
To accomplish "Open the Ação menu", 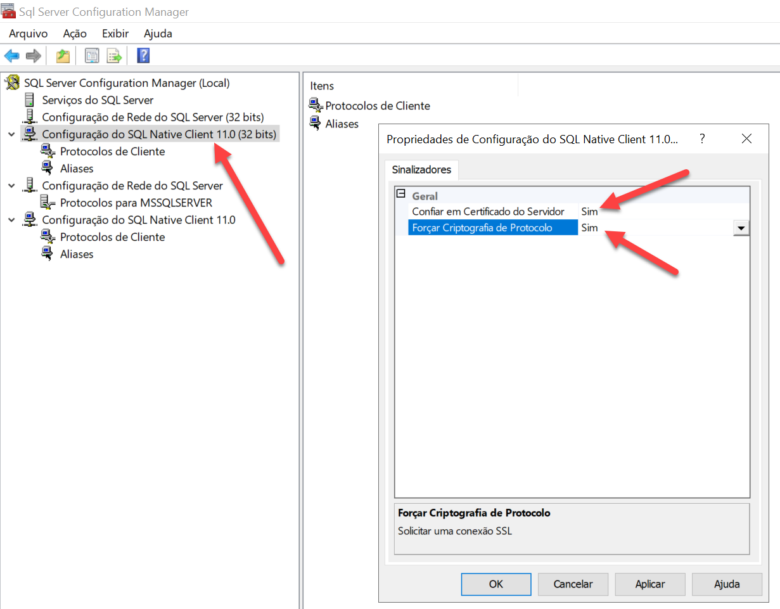I will (x=75, y=34).
